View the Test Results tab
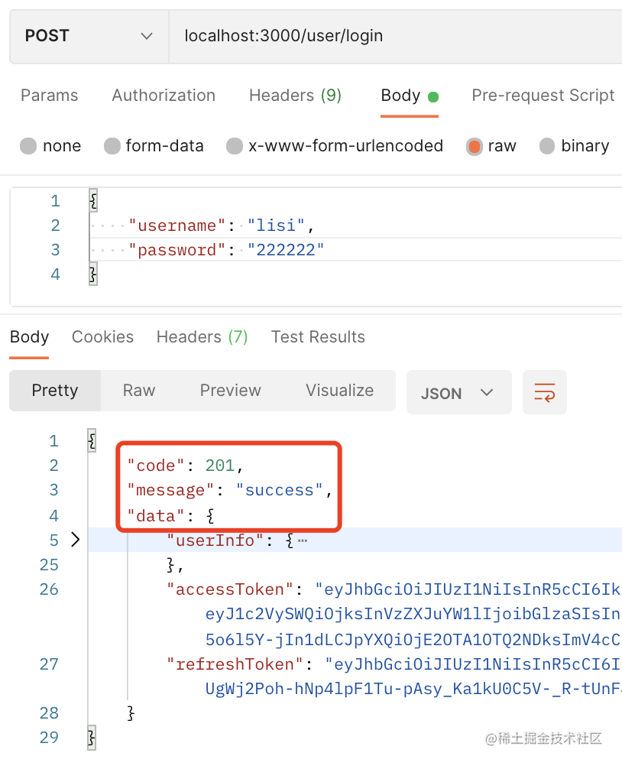This screenshot has width=622, height=766. pyautogui.click(x=318, y=337)
